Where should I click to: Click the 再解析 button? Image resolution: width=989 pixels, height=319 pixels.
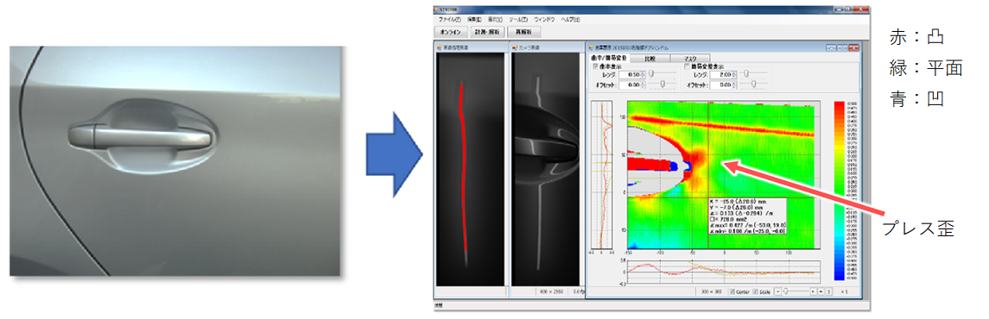[x=523, y=31]
